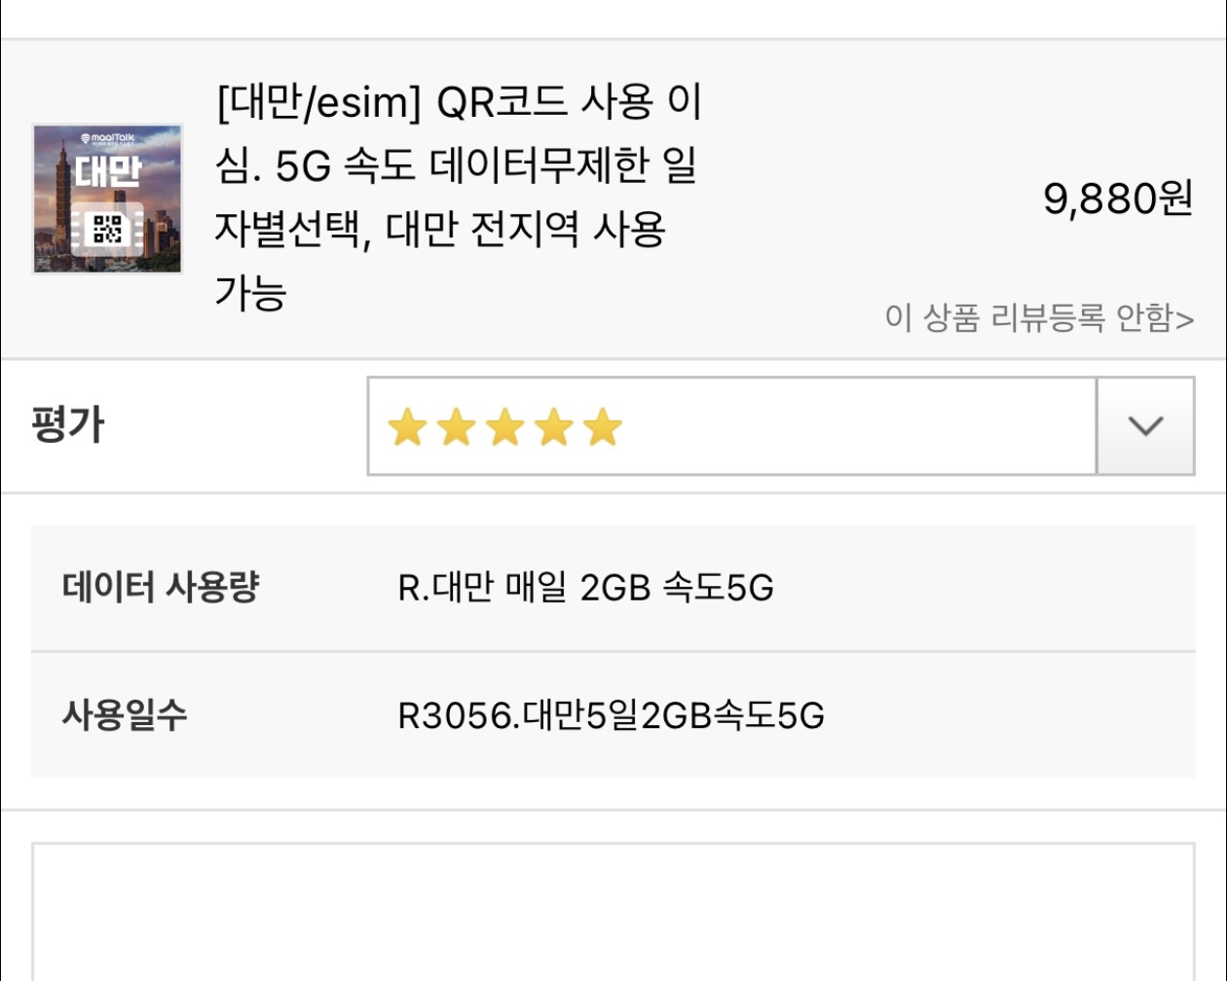The width and height of the screenshot is (1227, 981).
Task: Select the fourth rating star
Action: tap(551, 425)
